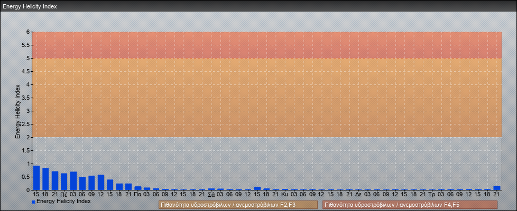Image resolution: width=517 pixels, height=211 pixels.
Task: Click the Energy Helicity Index legend text
Action: pyautogui.click(x=63, y=202)
